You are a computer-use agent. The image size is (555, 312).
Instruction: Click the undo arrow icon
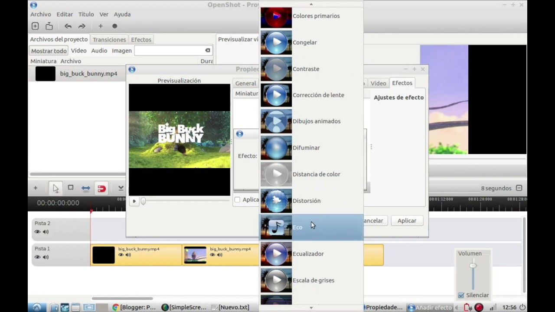68,26
